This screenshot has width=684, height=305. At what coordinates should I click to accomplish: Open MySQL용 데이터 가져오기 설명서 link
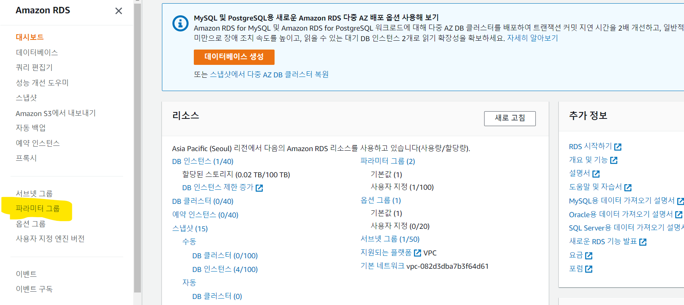pyautogui.click(x=622, y=201)
